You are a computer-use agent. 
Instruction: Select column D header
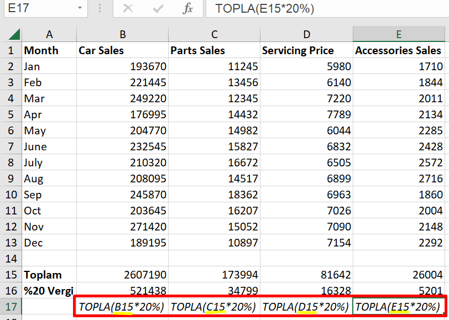pos(306,34)
